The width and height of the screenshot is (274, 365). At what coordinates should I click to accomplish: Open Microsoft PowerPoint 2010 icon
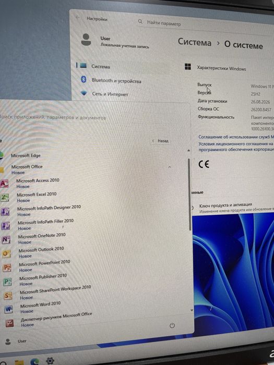(x=7, y=267)
